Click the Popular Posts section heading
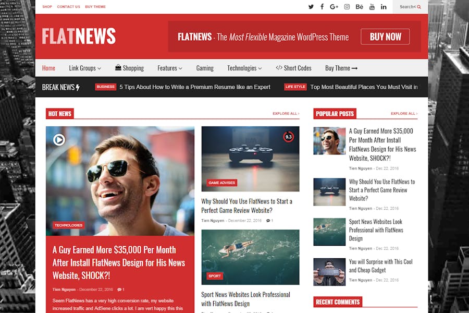The image size is (469, 313). click(335, 114)
